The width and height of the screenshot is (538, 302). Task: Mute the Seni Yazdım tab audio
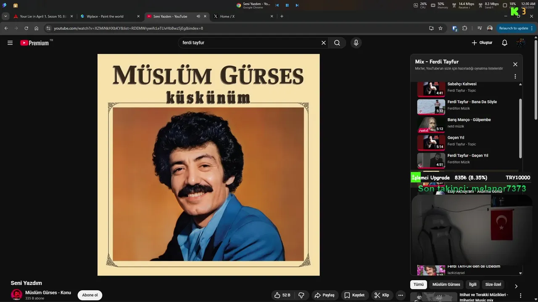tap(198, 16)
